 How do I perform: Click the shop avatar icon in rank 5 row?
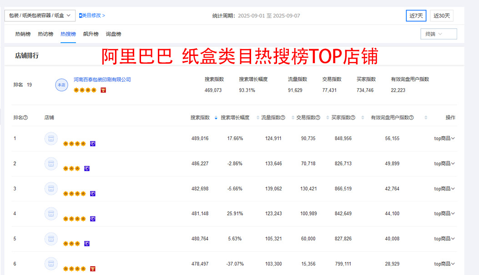[51, 239]
